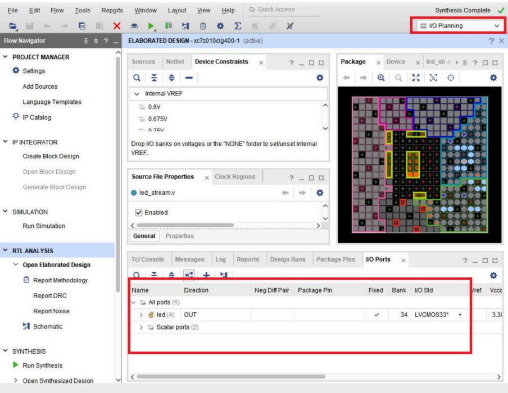The width and height of the screenshot is (508, 393).
Task: Click the Sigma icon in main toolbar
Action: click(x=238, y=26)
